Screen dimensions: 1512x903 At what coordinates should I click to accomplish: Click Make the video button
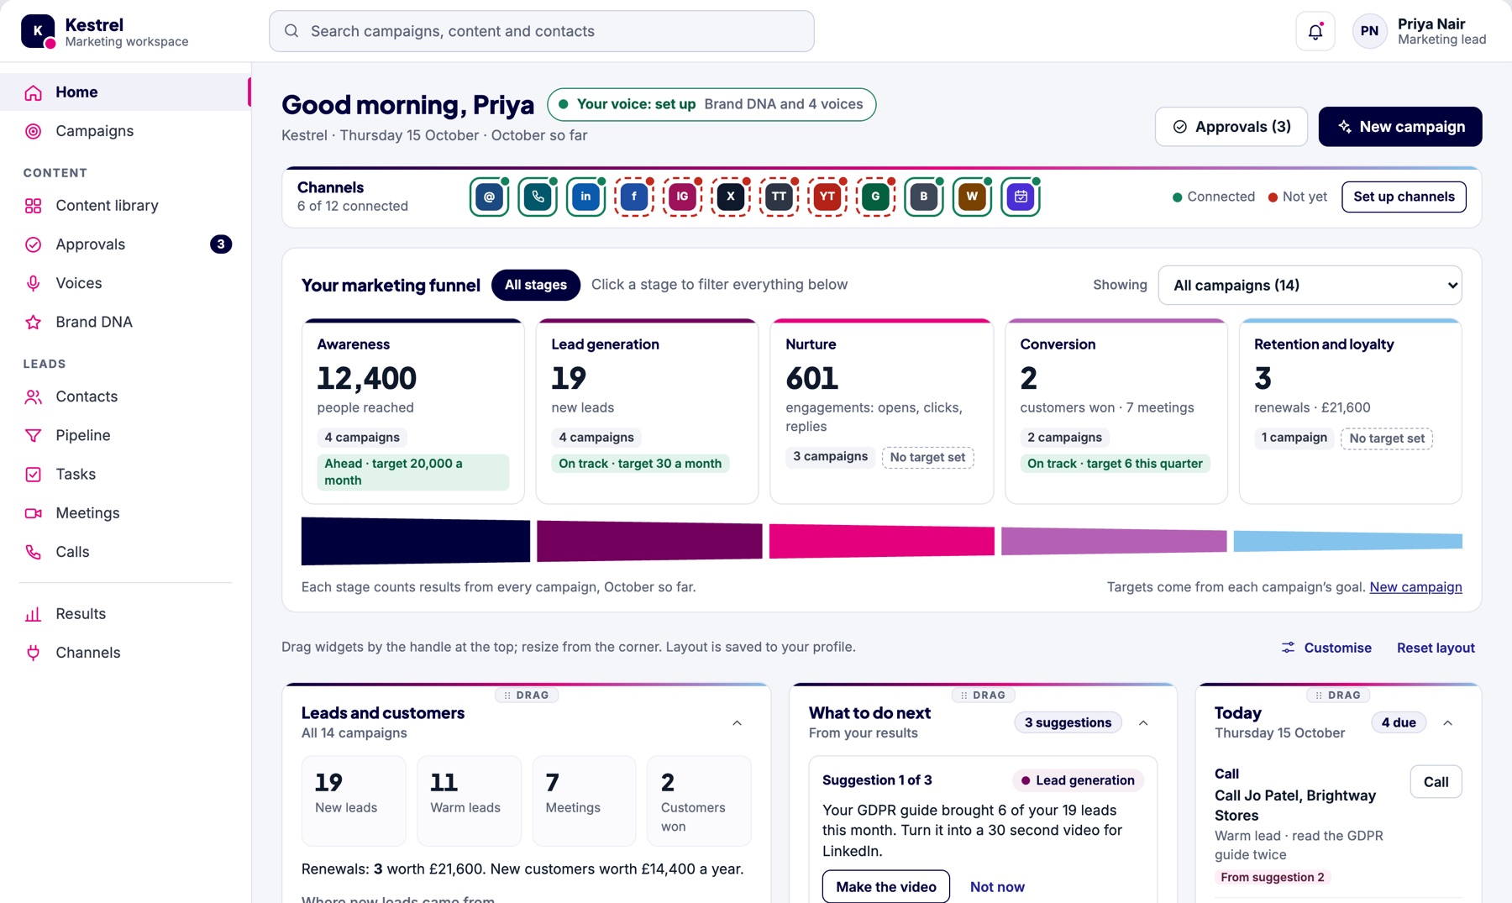tap(886, 887)
